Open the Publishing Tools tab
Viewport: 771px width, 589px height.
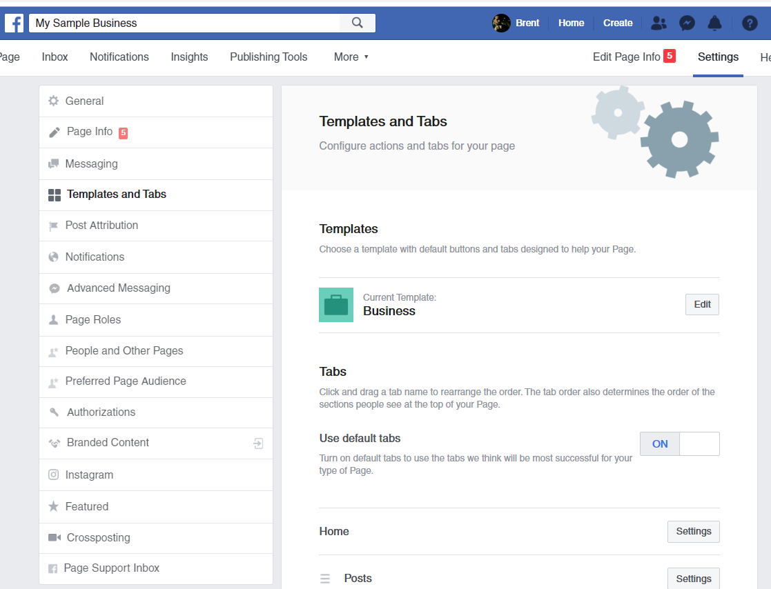pos(269,57)
